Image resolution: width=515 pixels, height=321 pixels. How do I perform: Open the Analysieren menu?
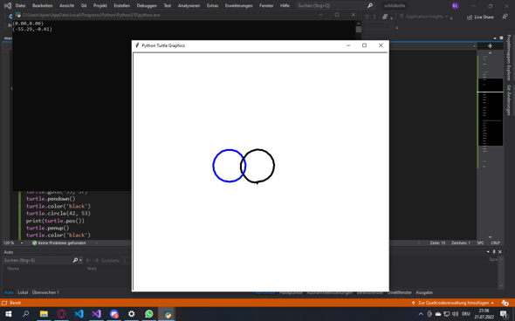click(x=189, y=5)
